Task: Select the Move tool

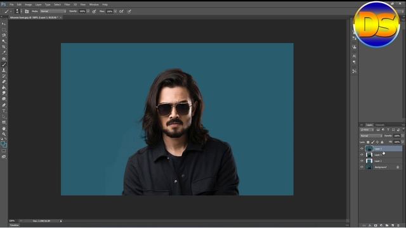Action: pos(4,24)
